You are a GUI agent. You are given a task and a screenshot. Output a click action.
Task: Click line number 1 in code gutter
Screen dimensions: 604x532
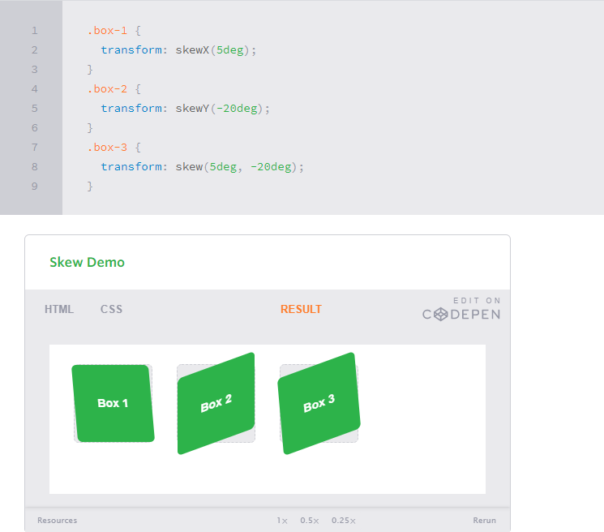pos(34,31)
